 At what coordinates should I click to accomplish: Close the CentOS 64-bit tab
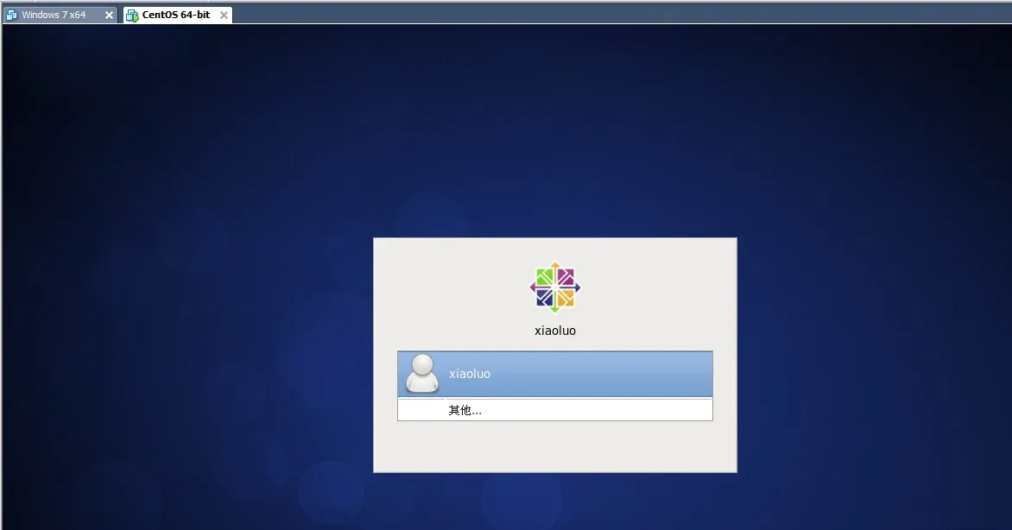pyautogui.click(x=224, y=15)
